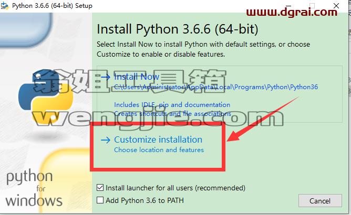Click the Customize installation arrow icon
This screenshot has width=351, height=215.
pyautogui.click(x=106, y=140)
